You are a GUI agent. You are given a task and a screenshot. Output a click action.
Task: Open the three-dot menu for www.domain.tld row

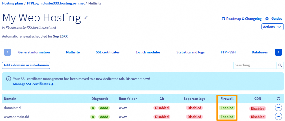tap(278, 117)
